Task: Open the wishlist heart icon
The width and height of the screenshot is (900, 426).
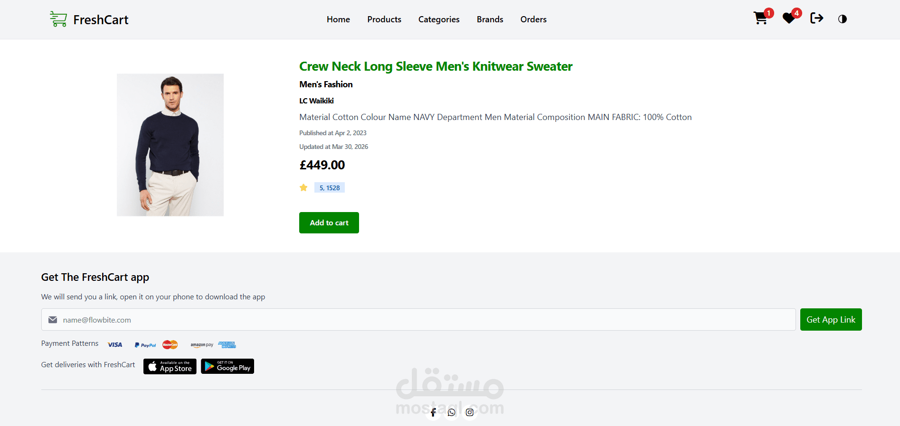Action: tap(789, 19)
